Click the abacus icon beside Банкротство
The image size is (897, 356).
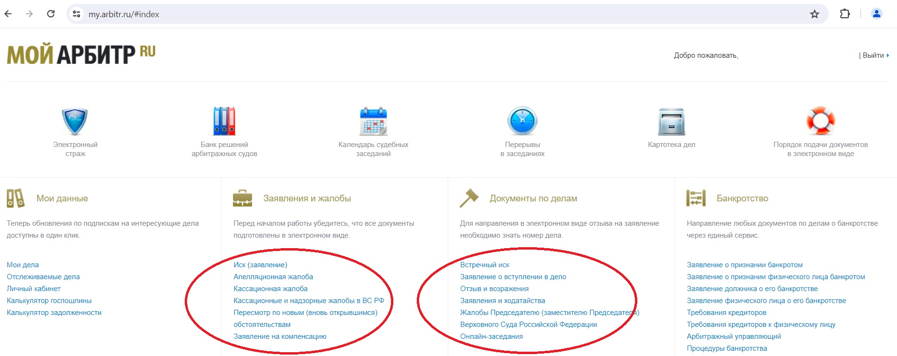(696, 198)
